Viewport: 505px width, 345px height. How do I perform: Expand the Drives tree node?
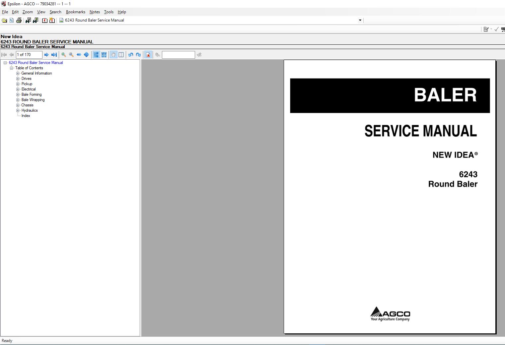[x=18, y=79]
